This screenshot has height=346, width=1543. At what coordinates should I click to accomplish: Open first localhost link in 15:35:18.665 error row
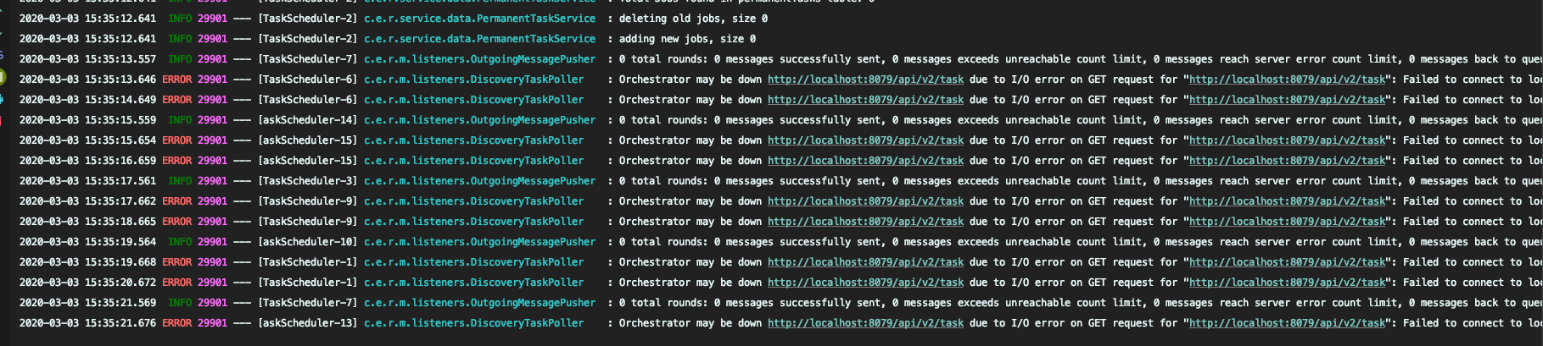(865, 222)
